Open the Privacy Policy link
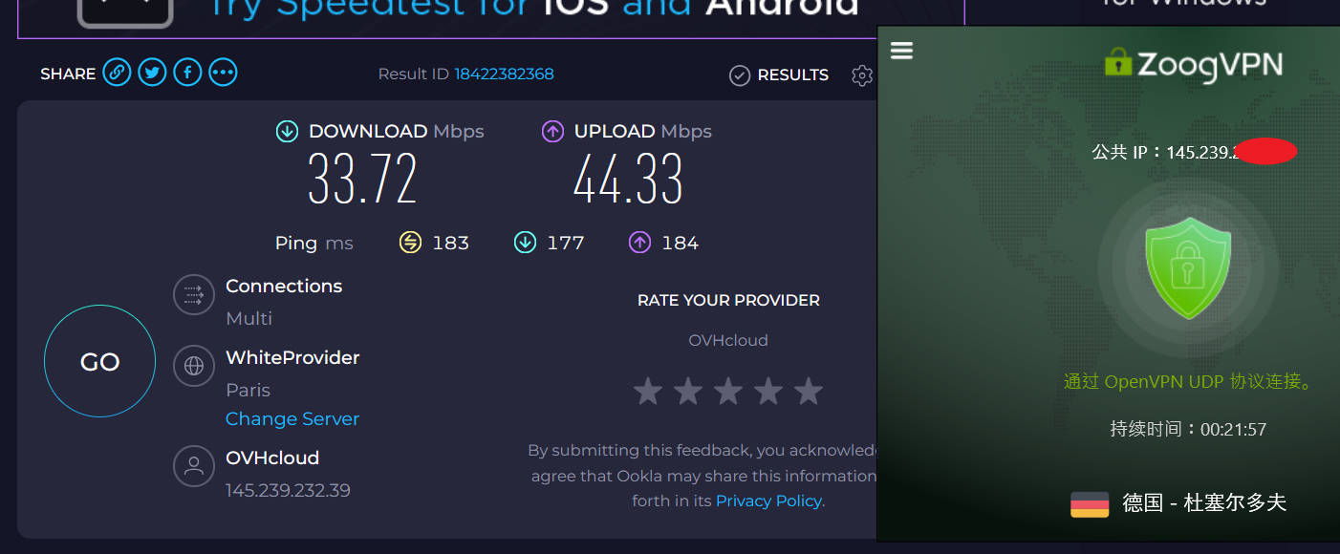 point(768,501)
